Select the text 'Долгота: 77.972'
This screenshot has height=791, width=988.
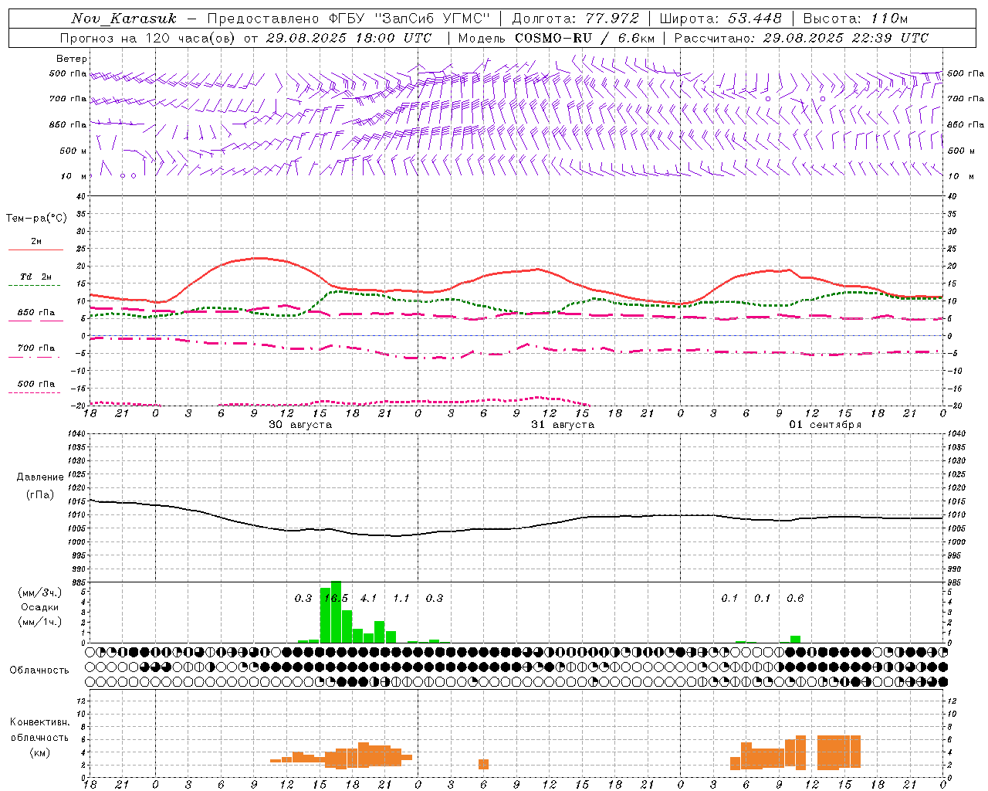(x=576, y=19)
